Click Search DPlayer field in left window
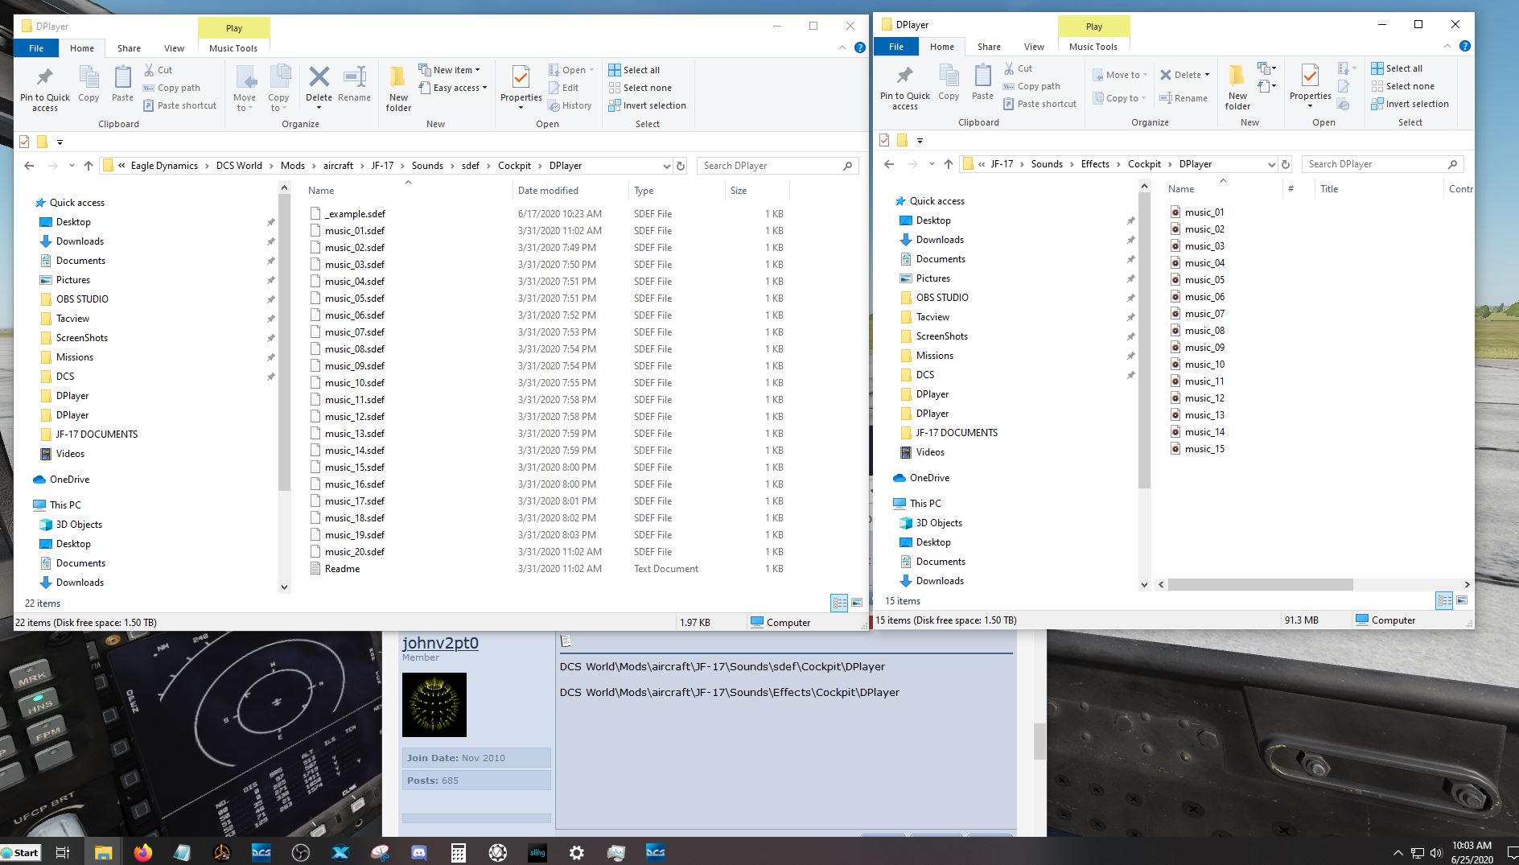1519x865 pixels. [x=776, y=166]
